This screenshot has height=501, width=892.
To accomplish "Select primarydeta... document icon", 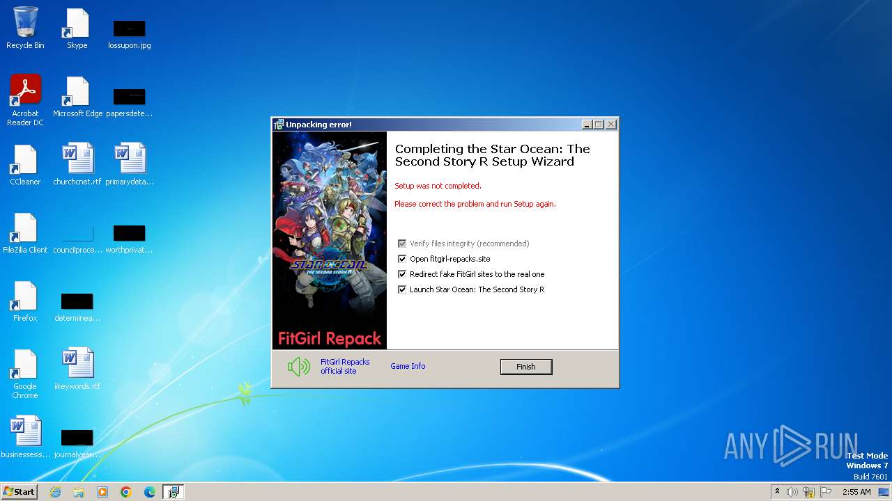I will point(130,164).
